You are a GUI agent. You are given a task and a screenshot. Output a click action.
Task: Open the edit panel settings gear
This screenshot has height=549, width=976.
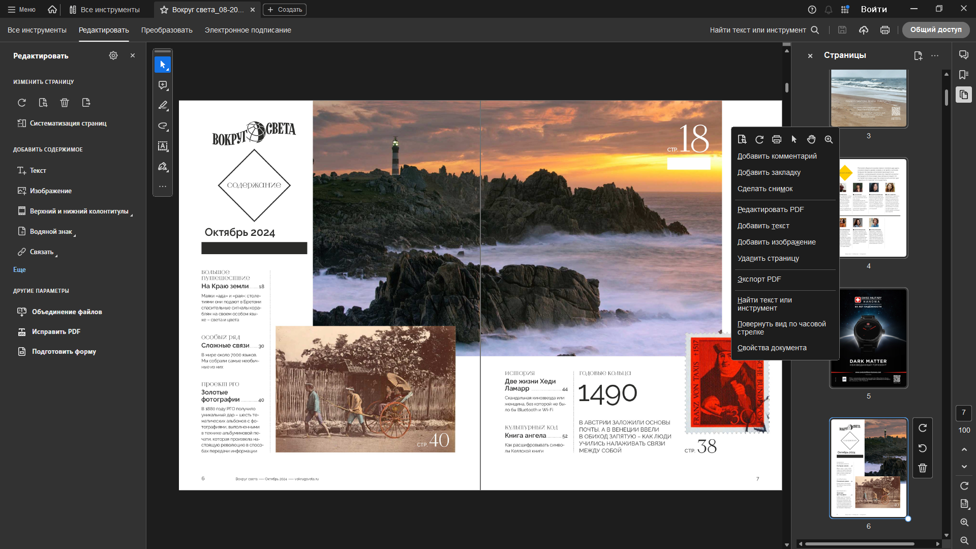[x=113, y=55]
